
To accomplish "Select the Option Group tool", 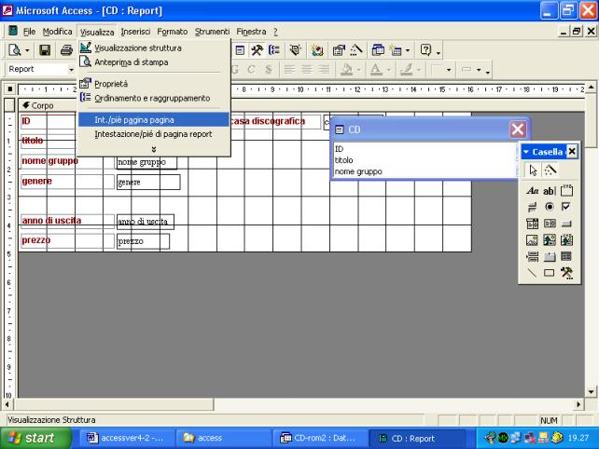I will pyautogui.click(x=566, y=190).
